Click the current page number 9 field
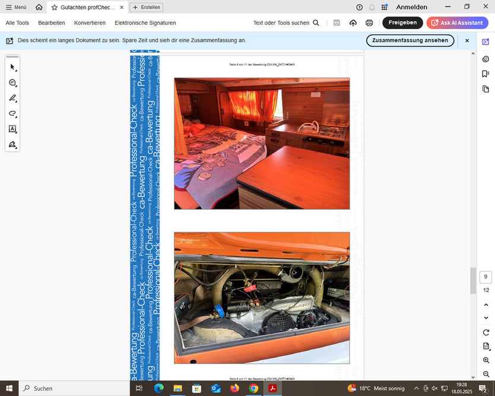 486,277
